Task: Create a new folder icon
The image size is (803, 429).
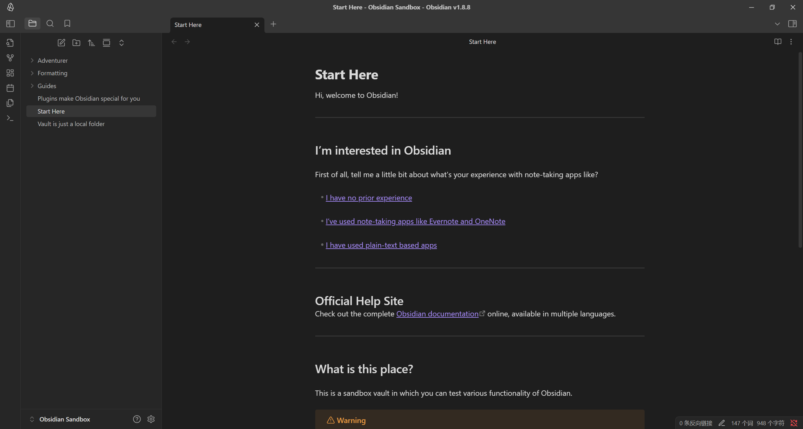Action: coord(76,43)
